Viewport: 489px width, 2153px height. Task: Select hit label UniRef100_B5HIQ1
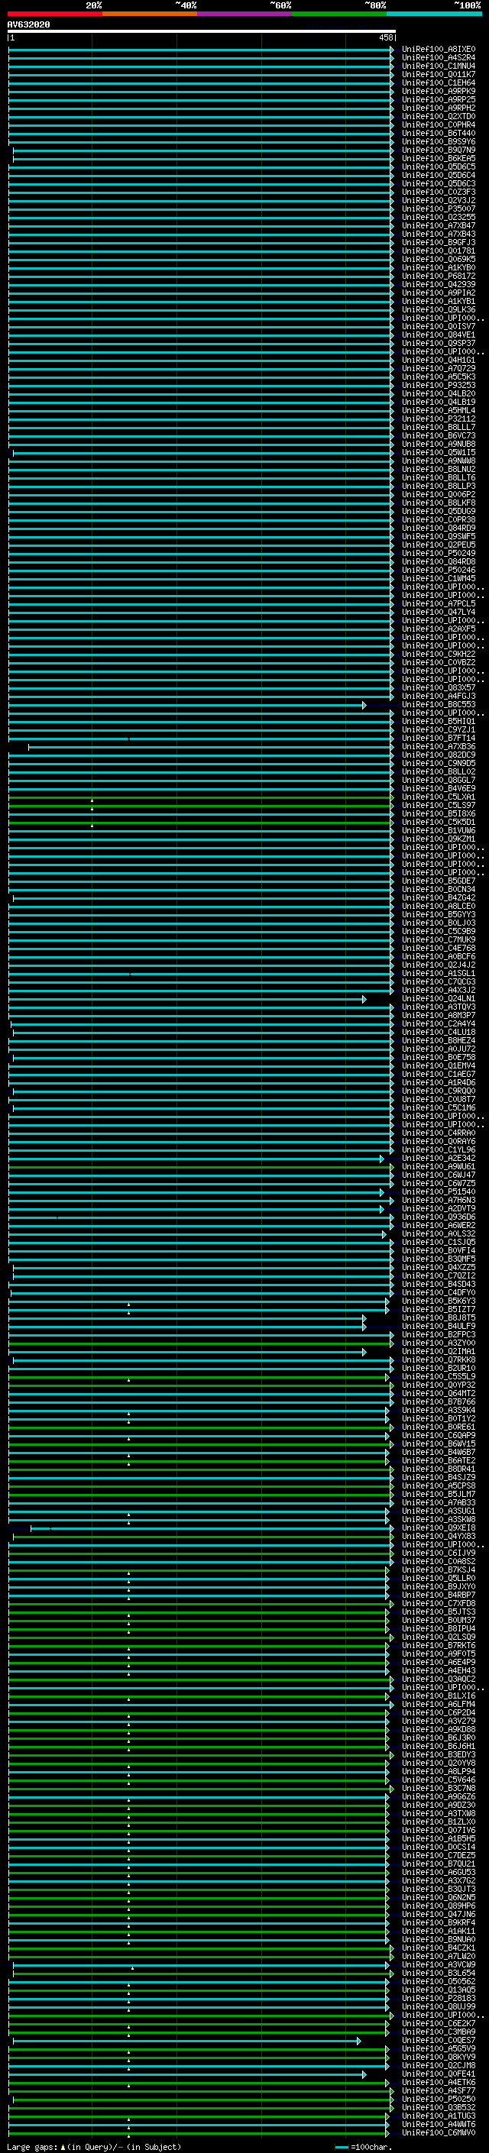[x=439, y=721]
